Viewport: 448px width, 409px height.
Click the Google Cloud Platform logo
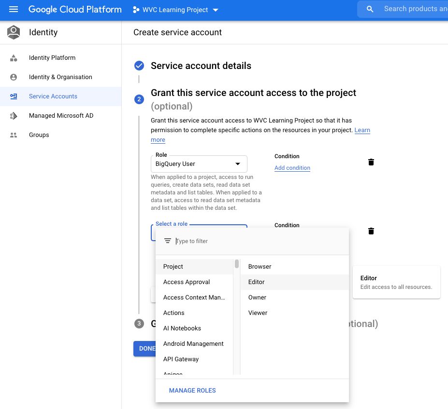pyautogui.click(x=75, y=9)
